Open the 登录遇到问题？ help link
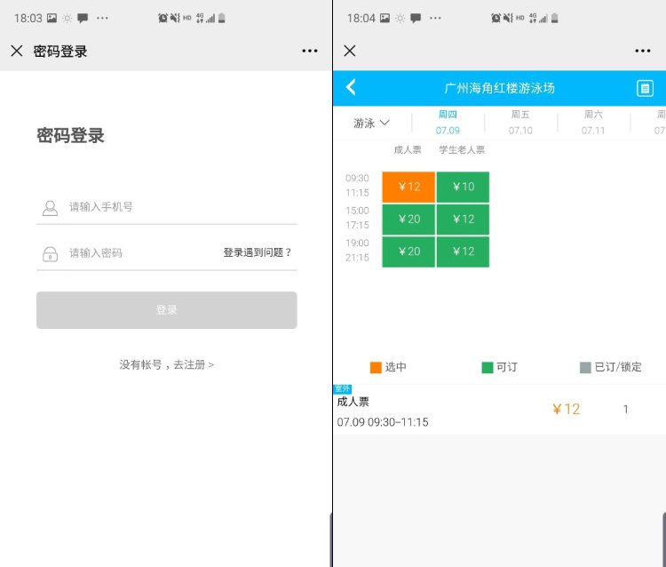This screenshot has width=666, height=567. point(258,253)
